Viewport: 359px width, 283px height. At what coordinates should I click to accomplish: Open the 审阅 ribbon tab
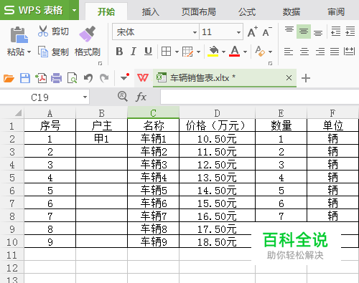336,11
